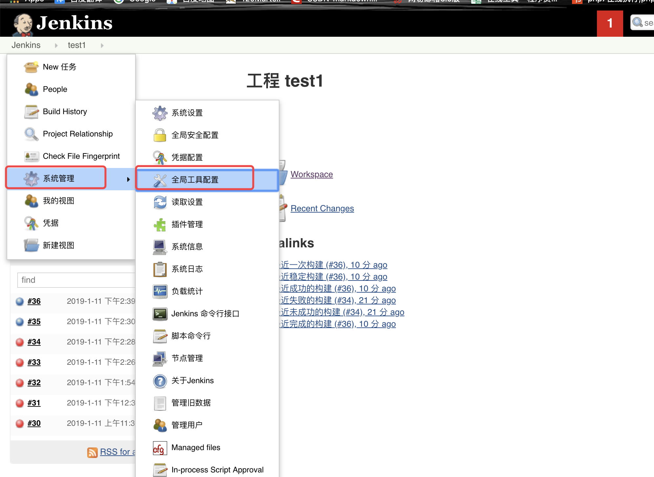Click the 插件管理 puzzle piece icon
Image resolution: width=654 pixels, height=477 pixels.
[x=160, y=224]
